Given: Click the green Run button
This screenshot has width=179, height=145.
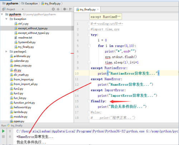Looking at the screenshot, I should [3, 131].
